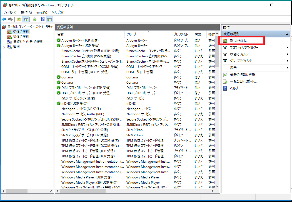The width and height of the screenshot is (292, 202).
Task: Click green check icon of AllJoyn ルーター (TCP 受信)
Action: (x=59, y=40)
